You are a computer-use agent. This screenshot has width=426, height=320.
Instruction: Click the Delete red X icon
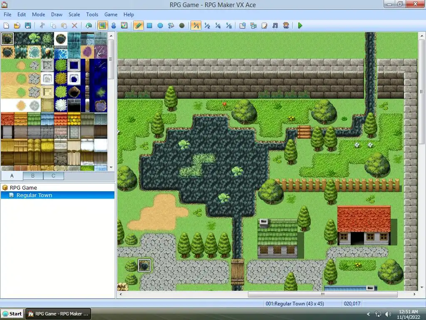[x=74, y=25]
